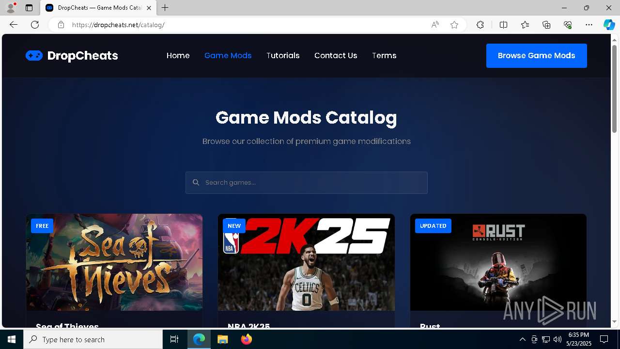Go to Contact Us page
This screenshot has height=349, width=620.
click(x=336, y=56)
